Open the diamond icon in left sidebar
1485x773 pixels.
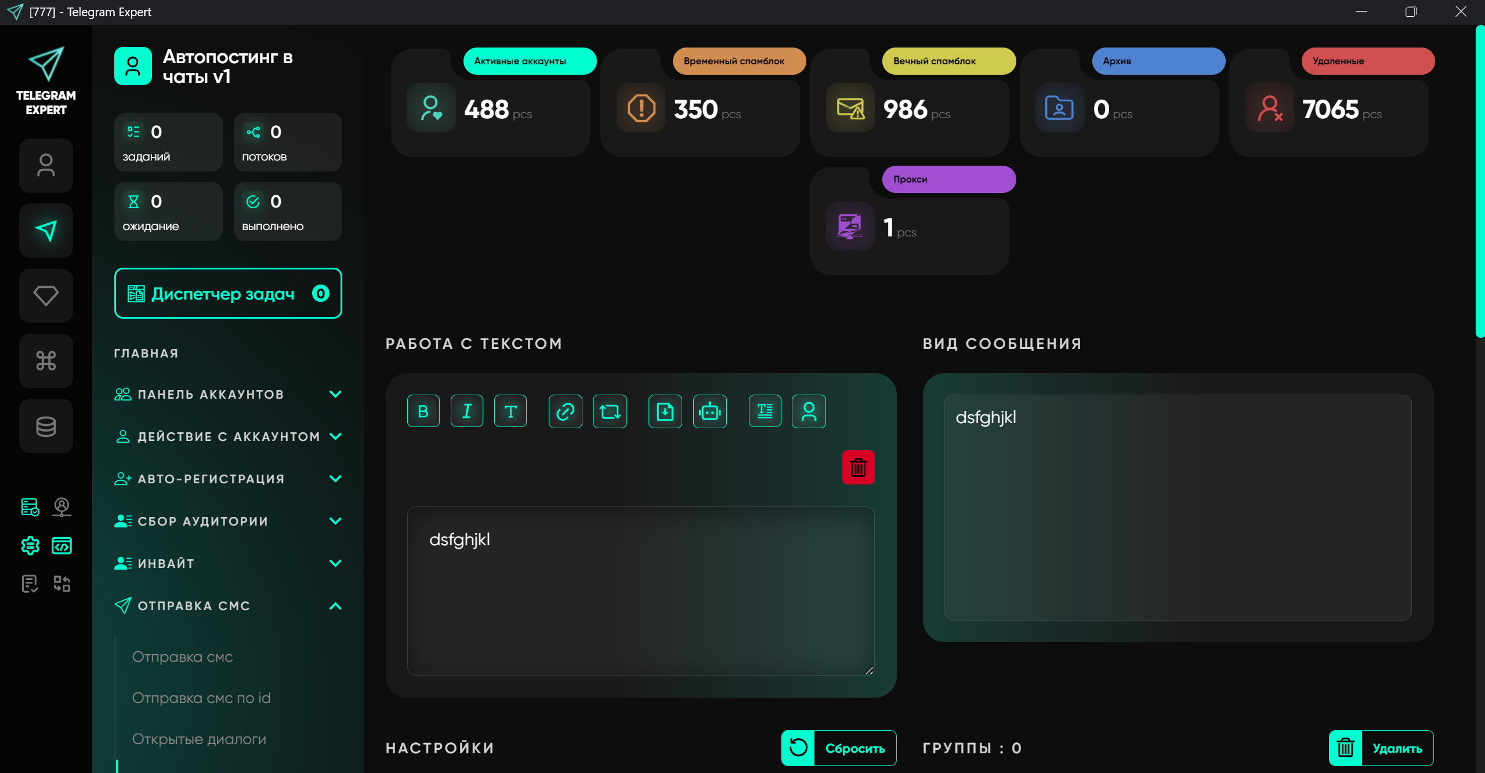46,296
